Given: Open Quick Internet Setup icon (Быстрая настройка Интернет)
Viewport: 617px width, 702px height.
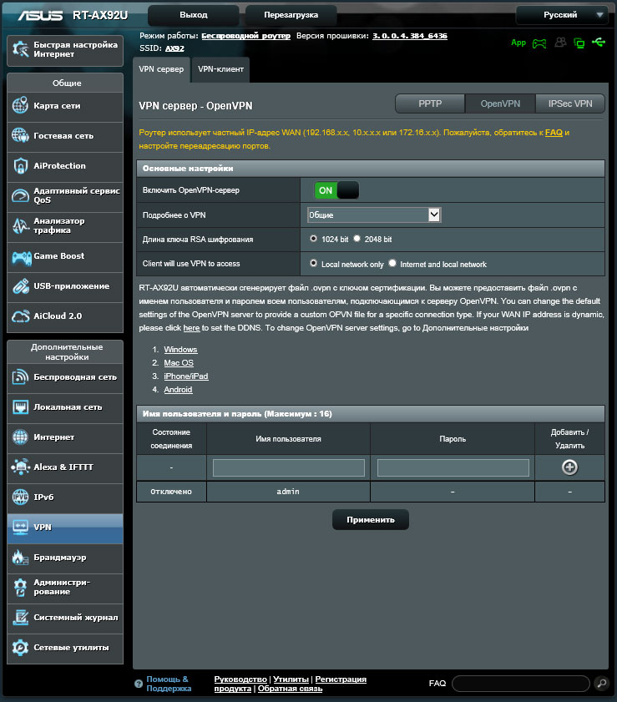Looking at the screenshot, I should [x=20, y=49].
